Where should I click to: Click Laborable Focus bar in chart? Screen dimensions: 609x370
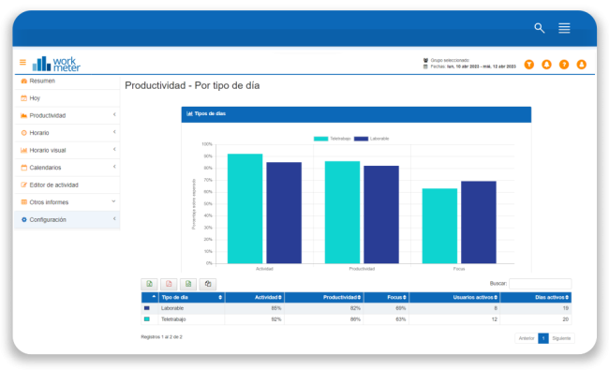tap(479, 222)
